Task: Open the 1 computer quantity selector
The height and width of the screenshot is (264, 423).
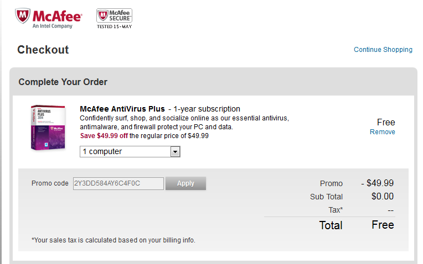Action: pos(130,152)
